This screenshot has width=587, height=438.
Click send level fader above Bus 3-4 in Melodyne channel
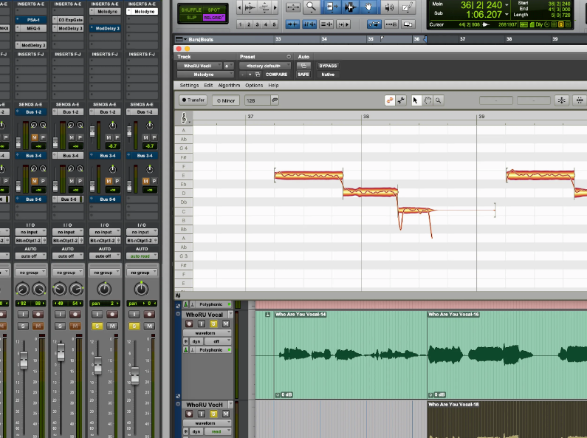tap(129, 131)
